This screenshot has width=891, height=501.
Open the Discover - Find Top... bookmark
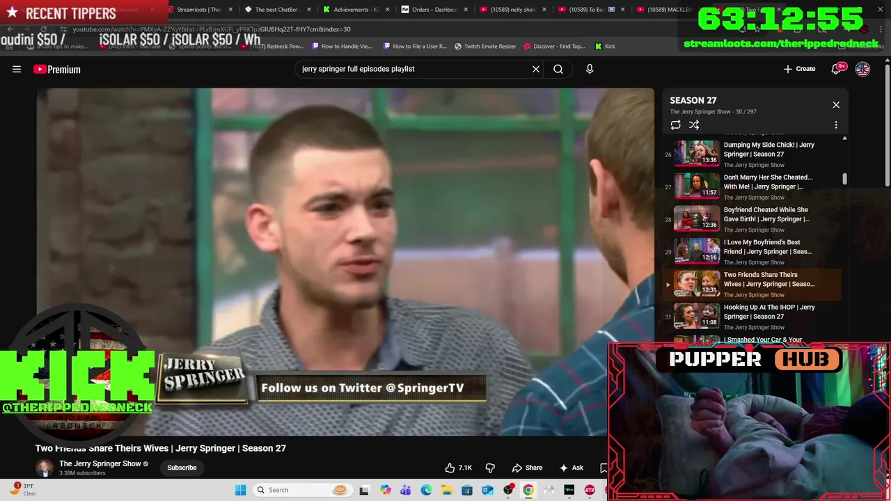click(553, 46)
